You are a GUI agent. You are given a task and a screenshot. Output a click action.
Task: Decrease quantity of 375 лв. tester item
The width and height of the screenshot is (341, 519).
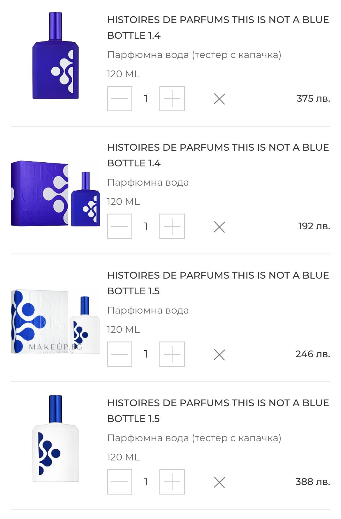click(119, 99)
